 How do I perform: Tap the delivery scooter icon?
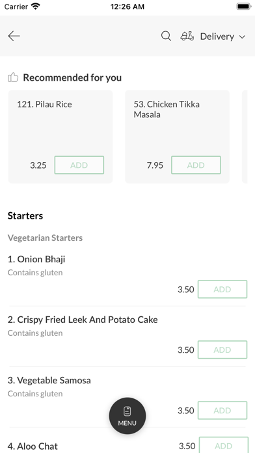[187, 36]
